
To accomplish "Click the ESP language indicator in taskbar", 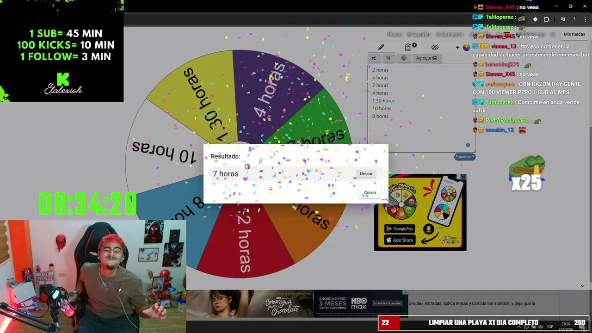I will (550, 327).
